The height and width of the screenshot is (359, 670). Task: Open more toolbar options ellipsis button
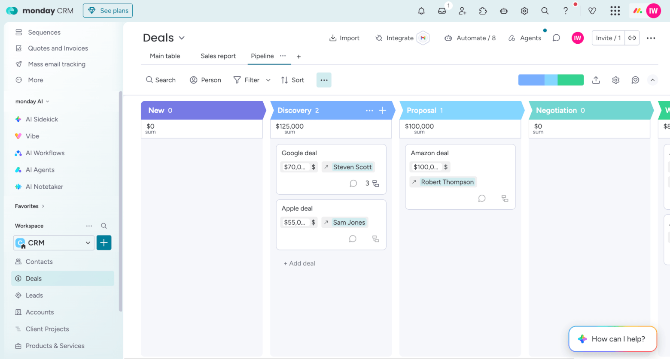coord(324,80)
